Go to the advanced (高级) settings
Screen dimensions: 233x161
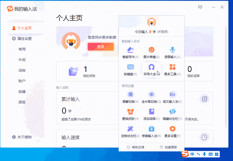coord(22,102)
